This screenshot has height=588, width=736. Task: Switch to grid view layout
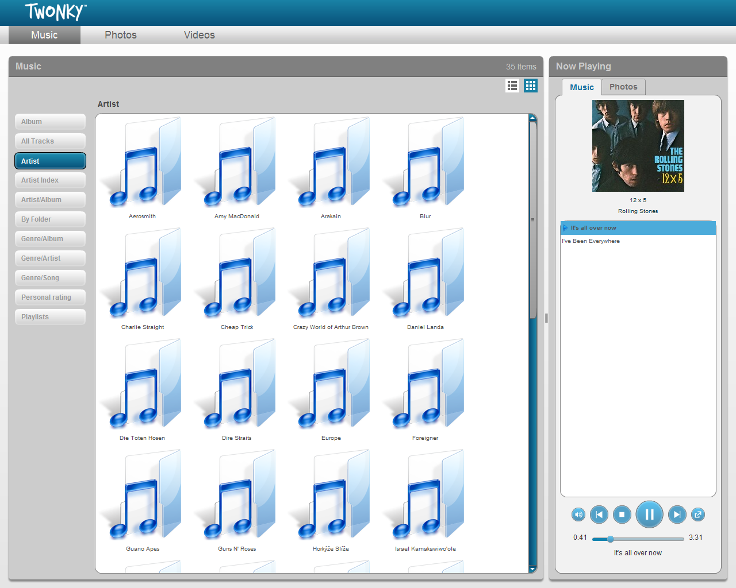point(531,86)
